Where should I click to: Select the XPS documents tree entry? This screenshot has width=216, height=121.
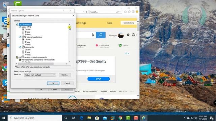[x=28, y=47]
